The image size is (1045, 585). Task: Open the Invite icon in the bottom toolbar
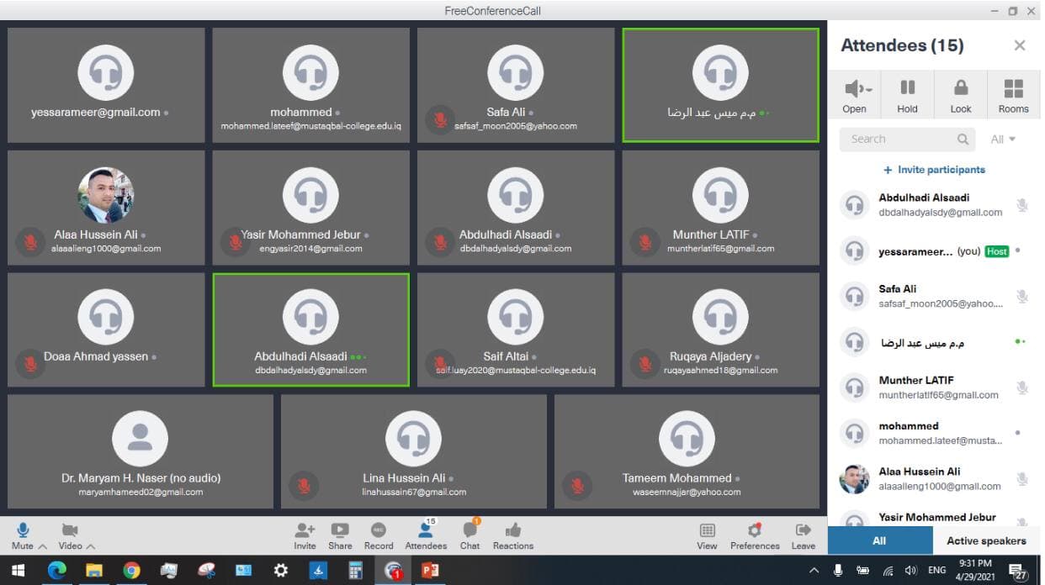pos(305,530)
